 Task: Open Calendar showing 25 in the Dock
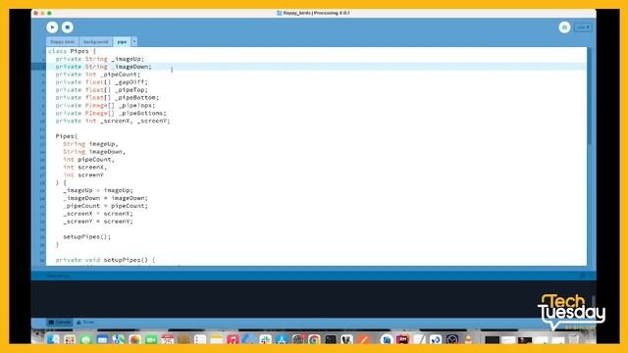(168, 339)
